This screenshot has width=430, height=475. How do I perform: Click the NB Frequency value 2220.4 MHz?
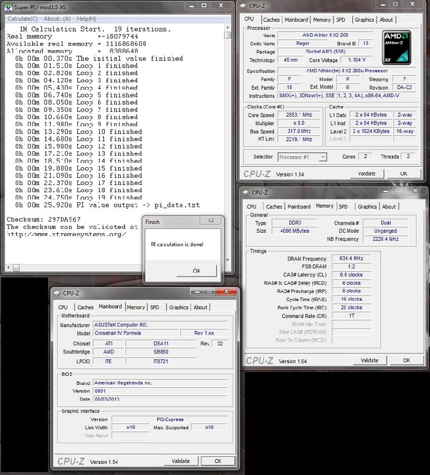click(385, 239)
